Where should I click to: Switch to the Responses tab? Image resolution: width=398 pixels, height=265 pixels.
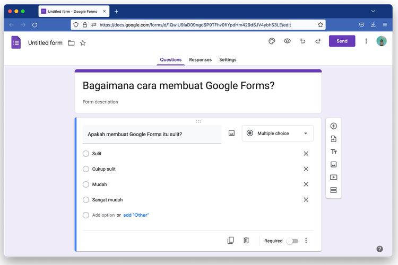pyautogui.click(x=200, y=60)
